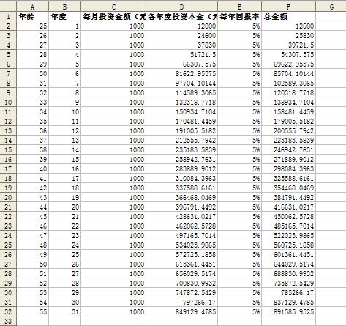Select row 17 header
The height and width of the screenshot is (326, 346).
coord(8,168)
